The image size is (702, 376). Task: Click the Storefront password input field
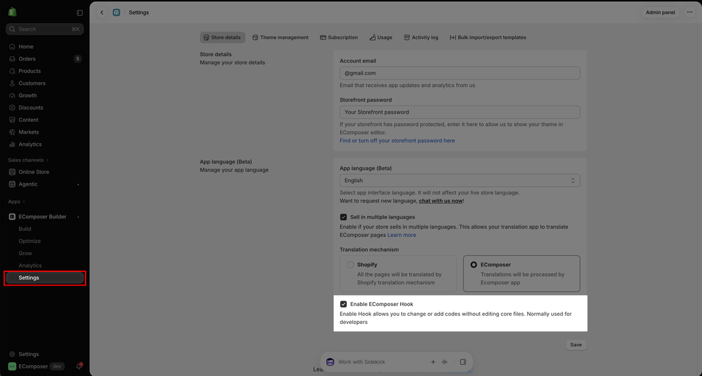coord(460,112)
